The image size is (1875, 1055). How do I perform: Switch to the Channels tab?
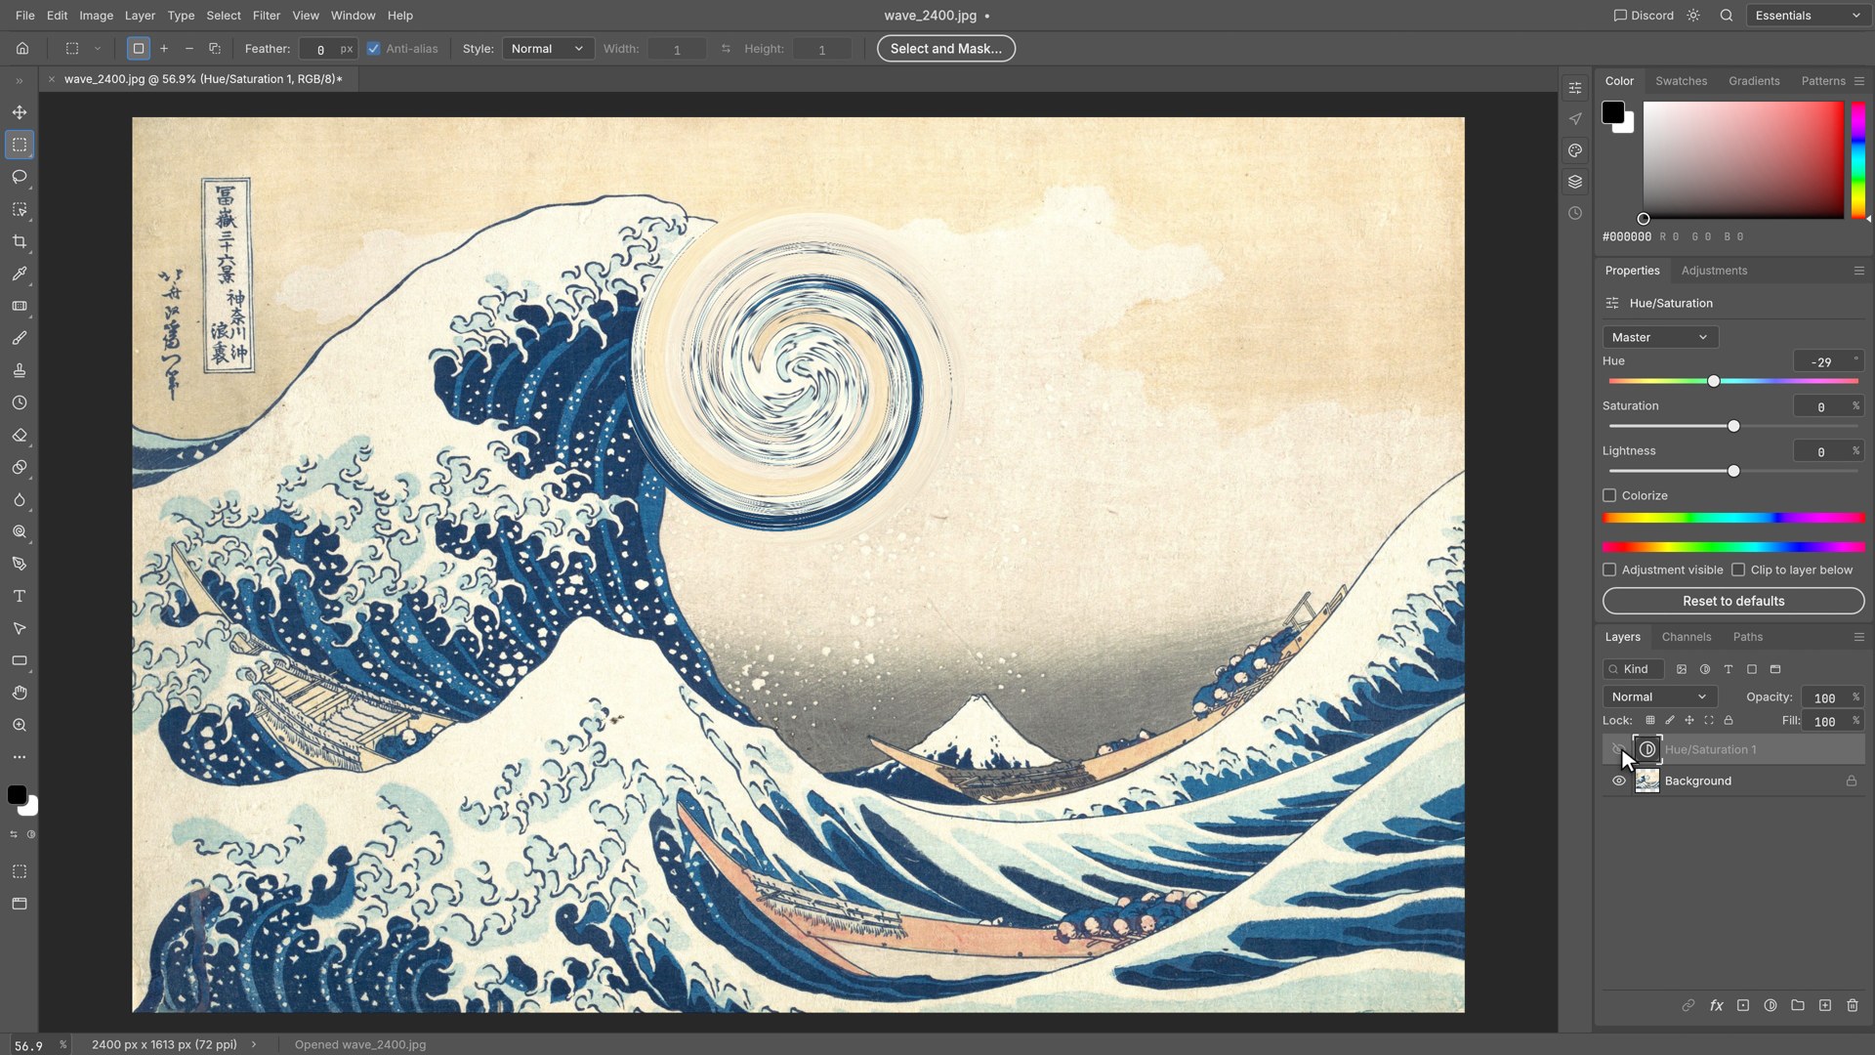1687,637
